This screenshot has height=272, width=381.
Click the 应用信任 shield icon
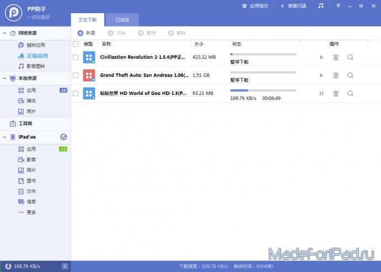click(x=245, y=6)
